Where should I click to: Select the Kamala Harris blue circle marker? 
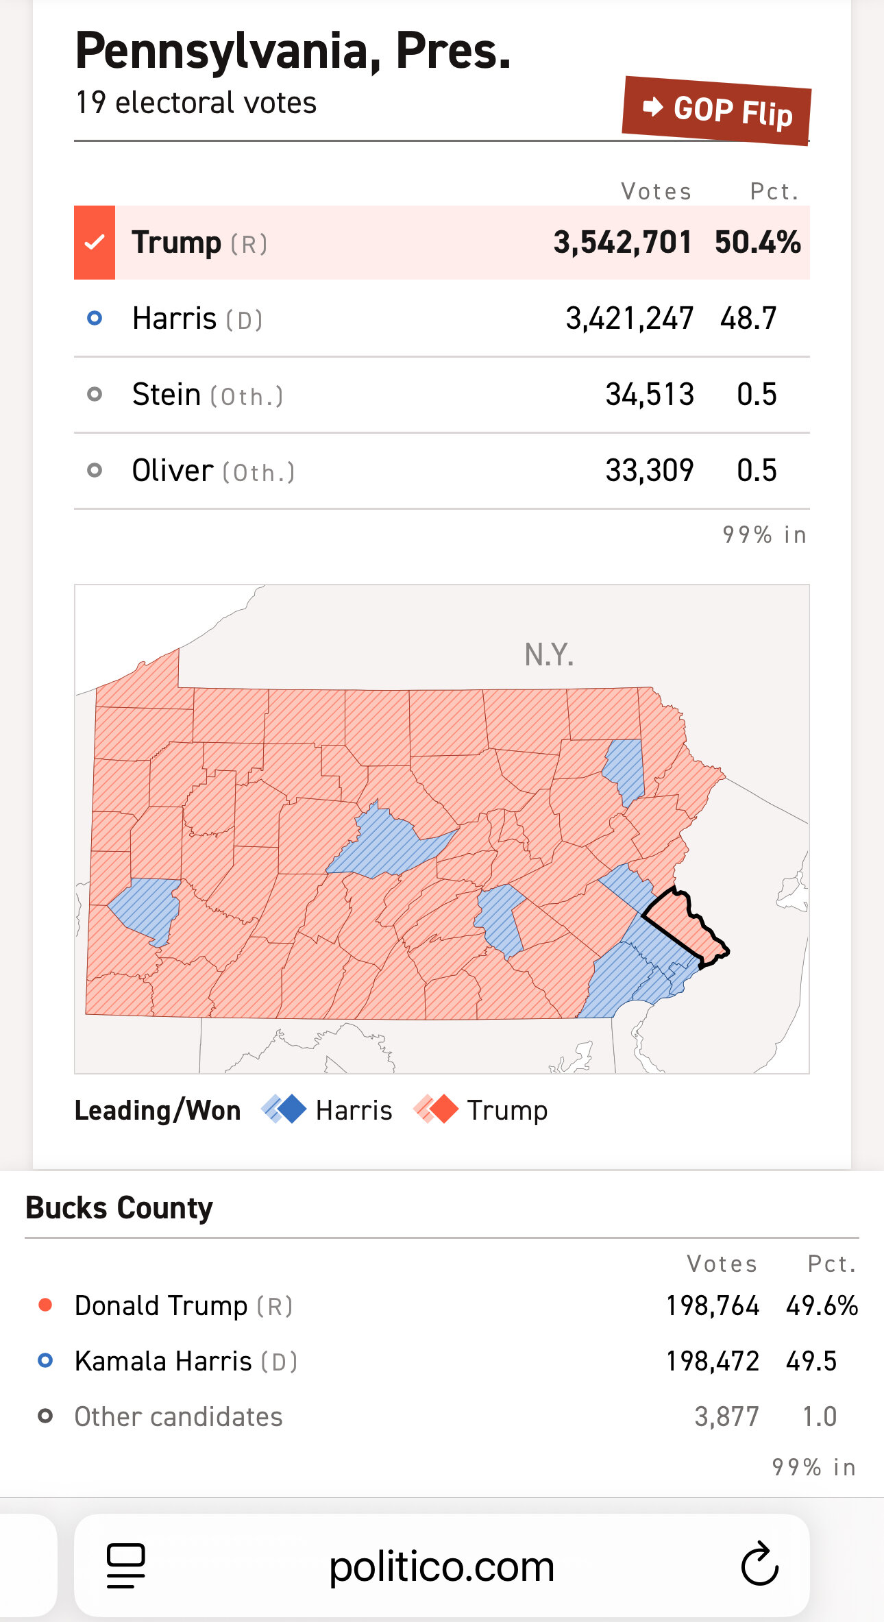click(x=45, y=1360)
